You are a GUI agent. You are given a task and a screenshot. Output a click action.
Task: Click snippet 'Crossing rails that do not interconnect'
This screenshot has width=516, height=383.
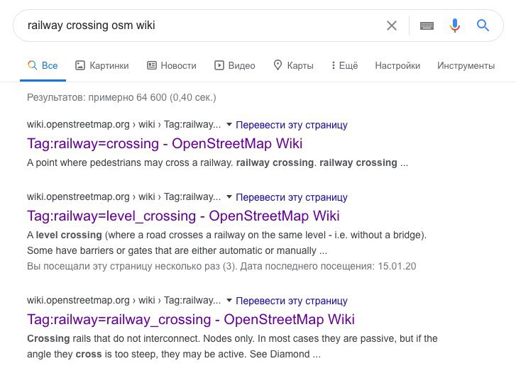(x=232, y=347)
